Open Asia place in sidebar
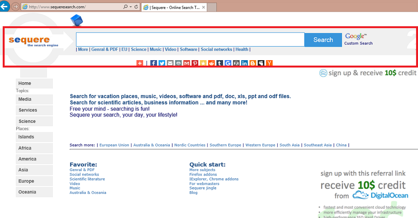Image resolution: width=418 pixels, height=218 pixels. (34, 170)
